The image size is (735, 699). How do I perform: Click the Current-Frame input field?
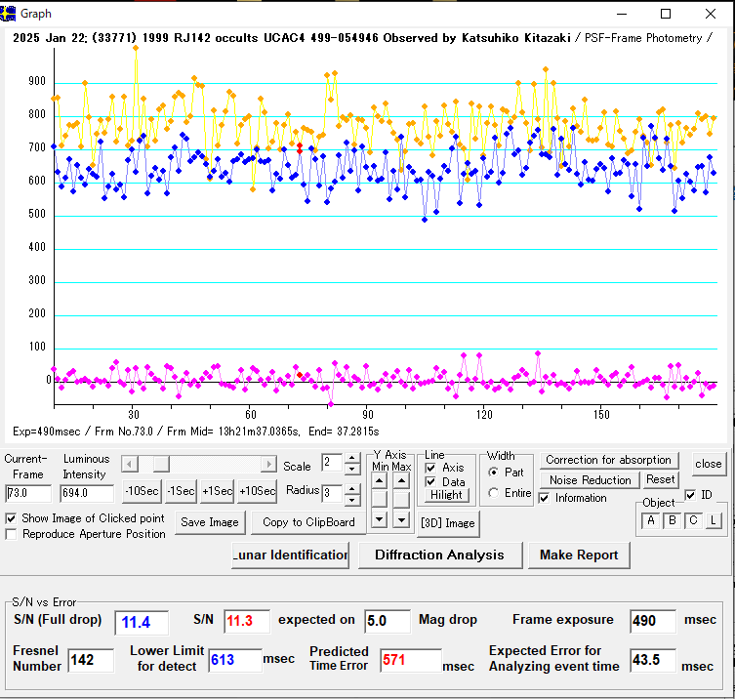[x=30, y=494]
